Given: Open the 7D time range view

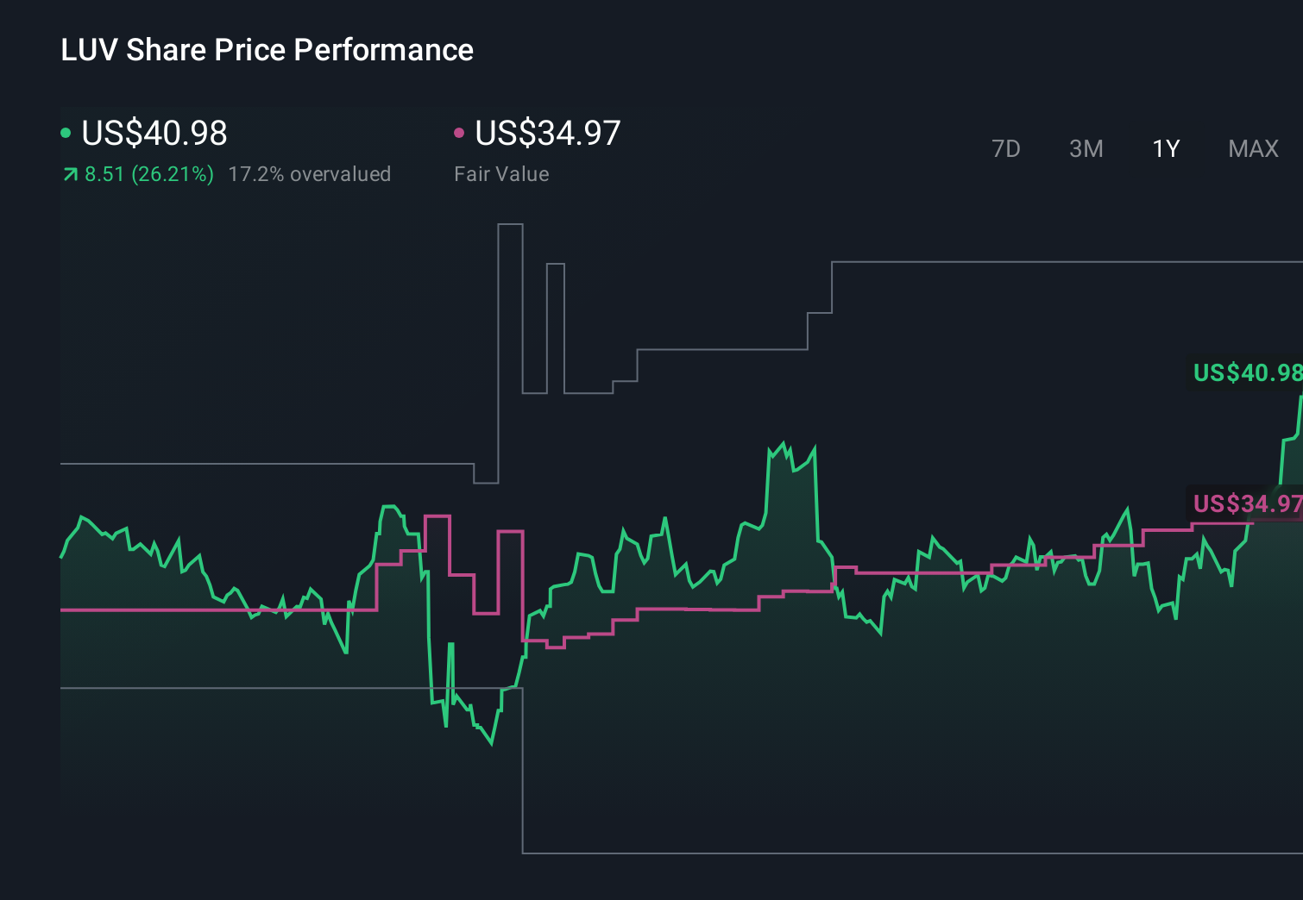Looking at the screenshot, I should pos(1006,148).
